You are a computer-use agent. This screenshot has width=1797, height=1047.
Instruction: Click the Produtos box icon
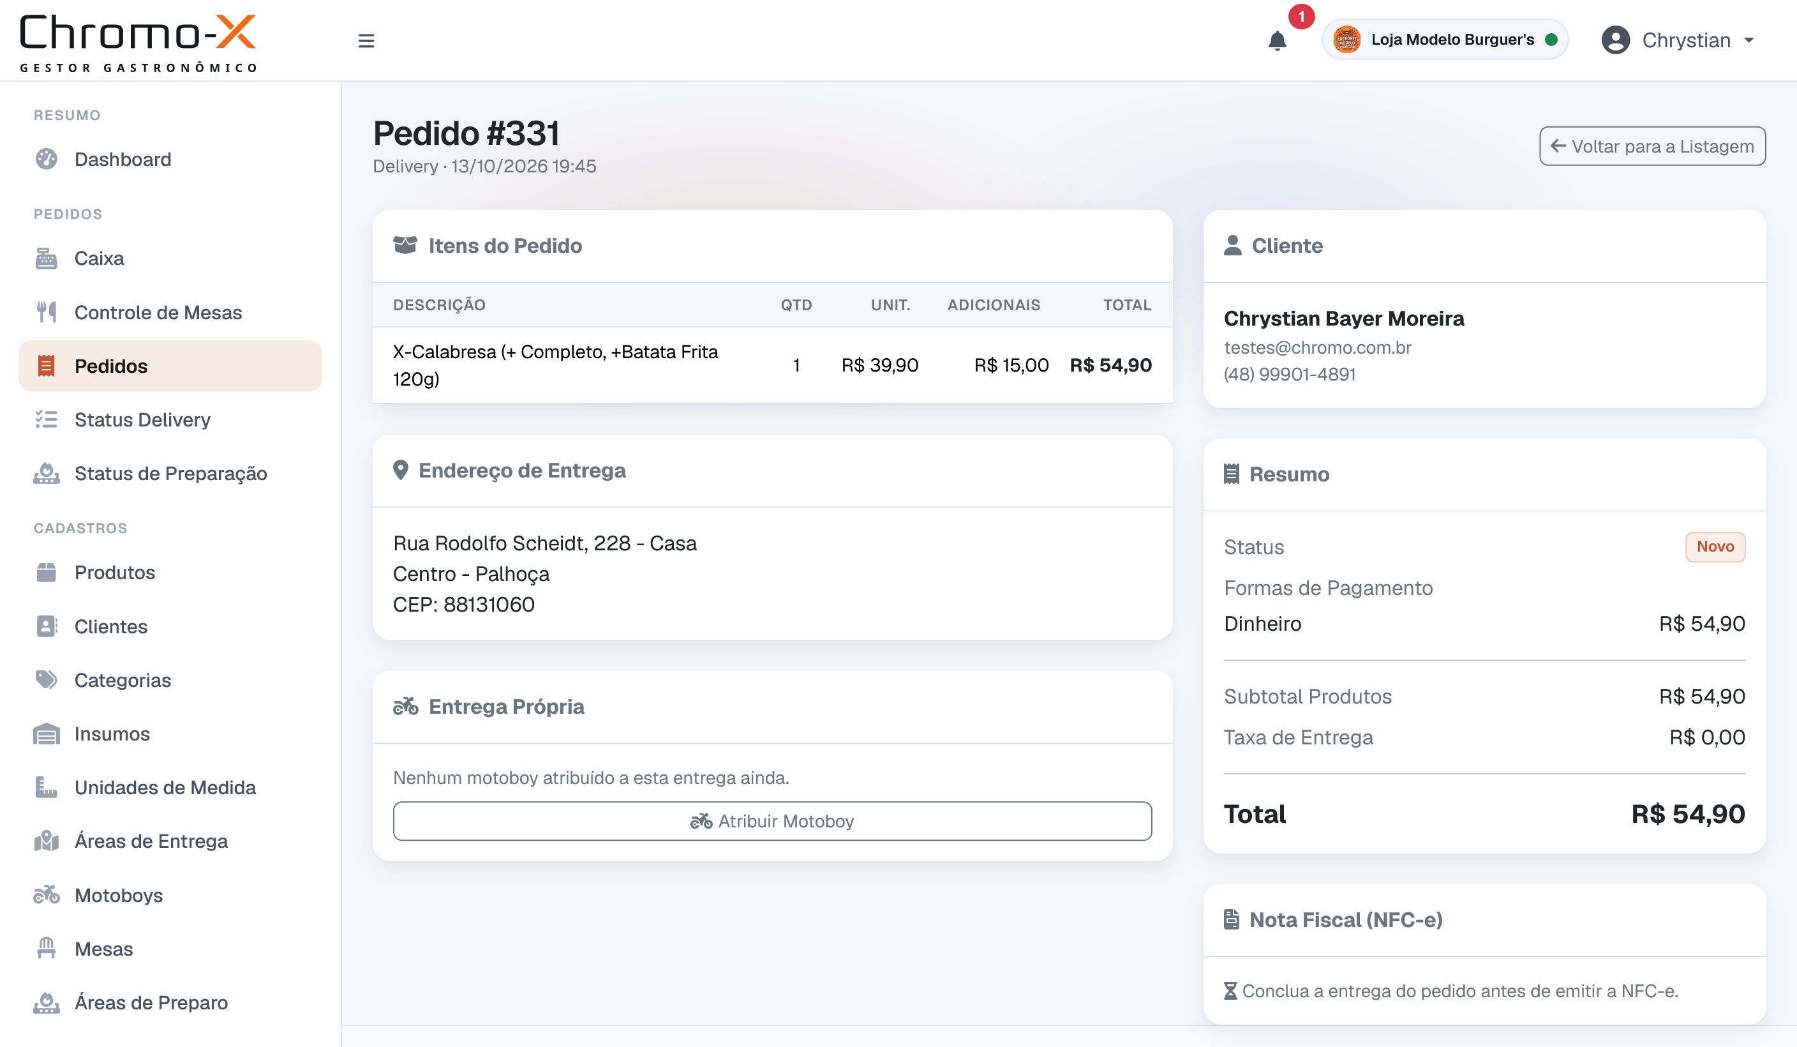point(47,572)
